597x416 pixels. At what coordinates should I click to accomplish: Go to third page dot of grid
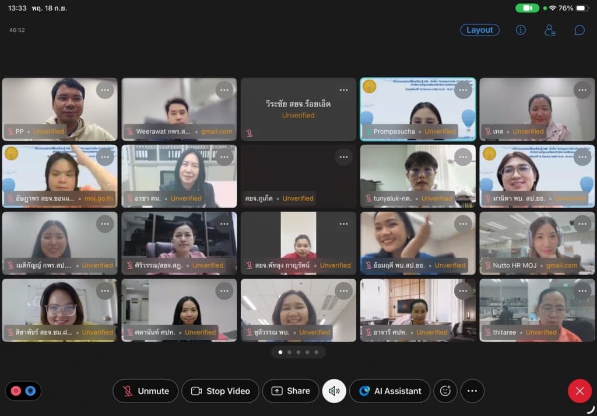point(298,352)
